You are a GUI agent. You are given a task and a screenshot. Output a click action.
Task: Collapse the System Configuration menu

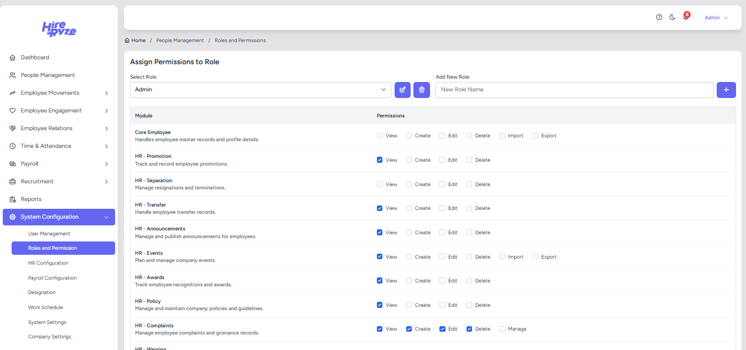click(x=59, y=217)
